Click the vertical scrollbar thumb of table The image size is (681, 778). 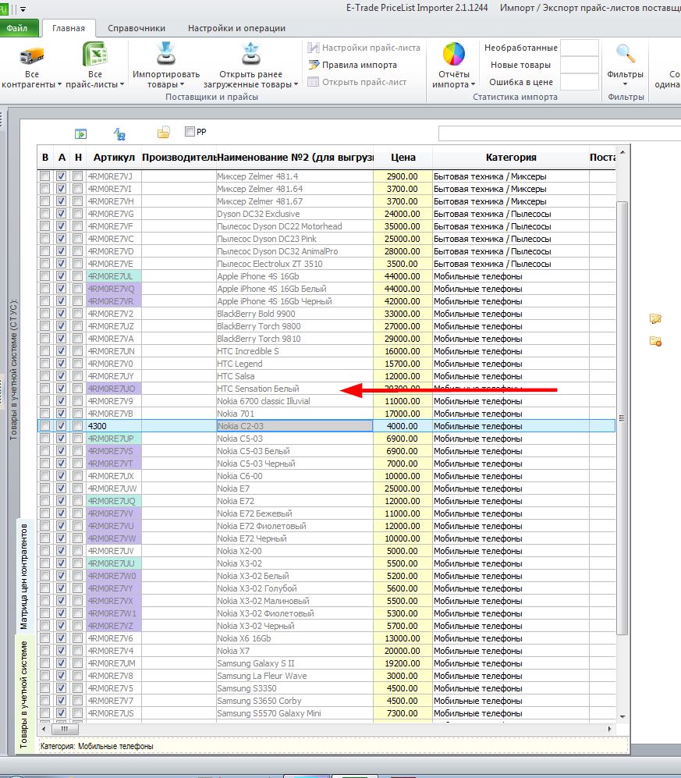coord(622,417)
